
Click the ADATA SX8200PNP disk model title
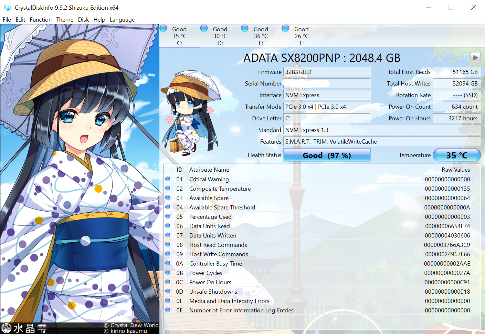click(322, 58)
